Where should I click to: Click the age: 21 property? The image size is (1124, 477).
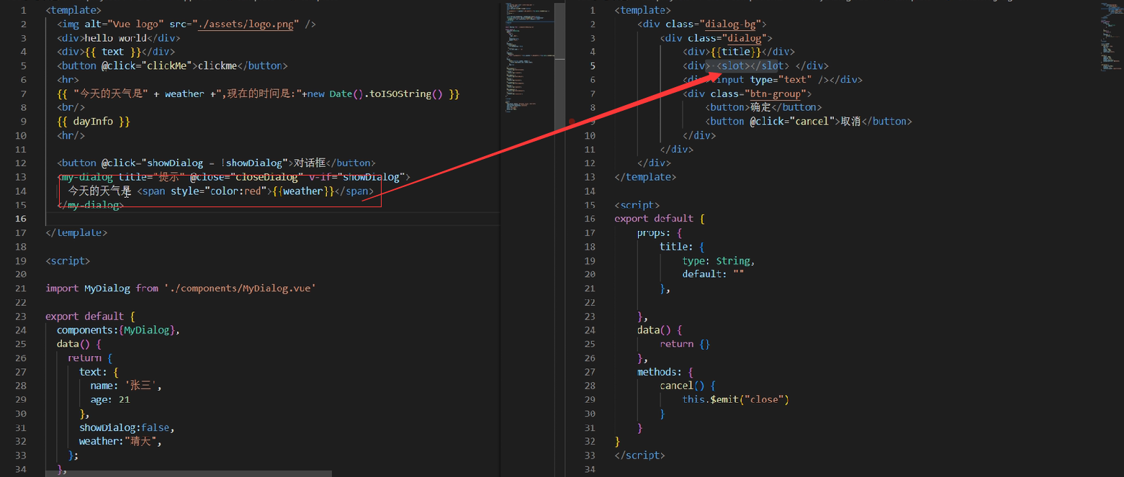coord(110,400)
